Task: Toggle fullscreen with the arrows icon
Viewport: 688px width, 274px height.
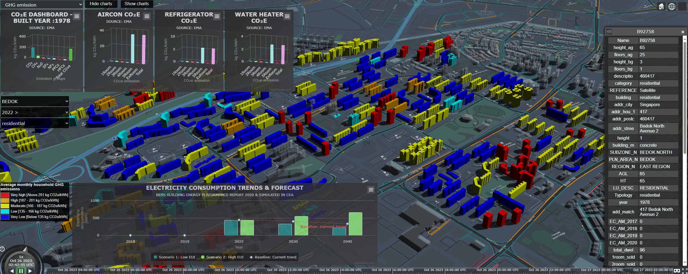Action: [x=684, y=271]
